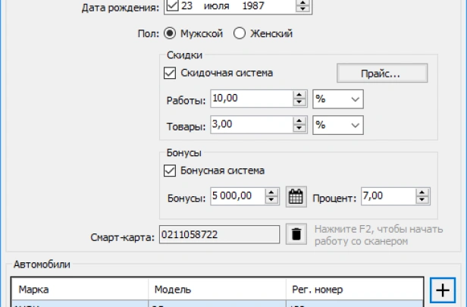Click the trash icon next to smart card
467x307 pixels.
point(296,235)
